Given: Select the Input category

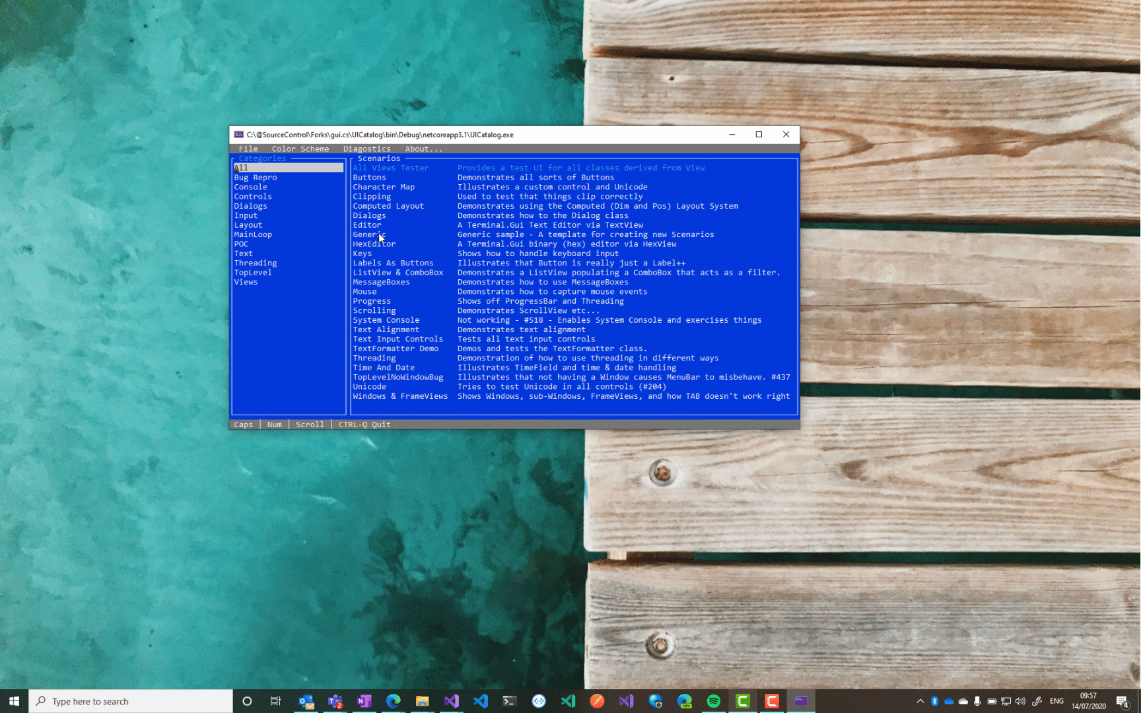Looking at the screenshot, I should tap(246, 215).
